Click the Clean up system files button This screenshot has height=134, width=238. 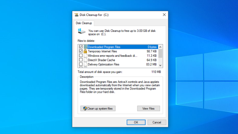[98, 109]
